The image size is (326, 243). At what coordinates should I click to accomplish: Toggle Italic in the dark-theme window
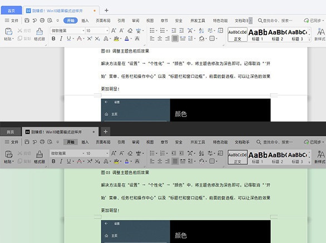coord(61,161)
